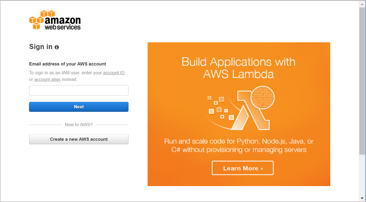366x202 pixels.
Task: Click the binary-code circle on the banner
Action: (263, 98)
